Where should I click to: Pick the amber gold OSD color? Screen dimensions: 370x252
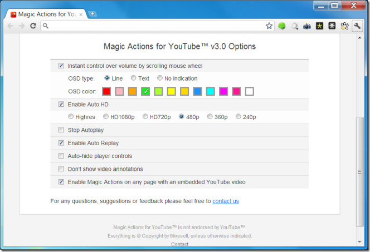point(184,91)
